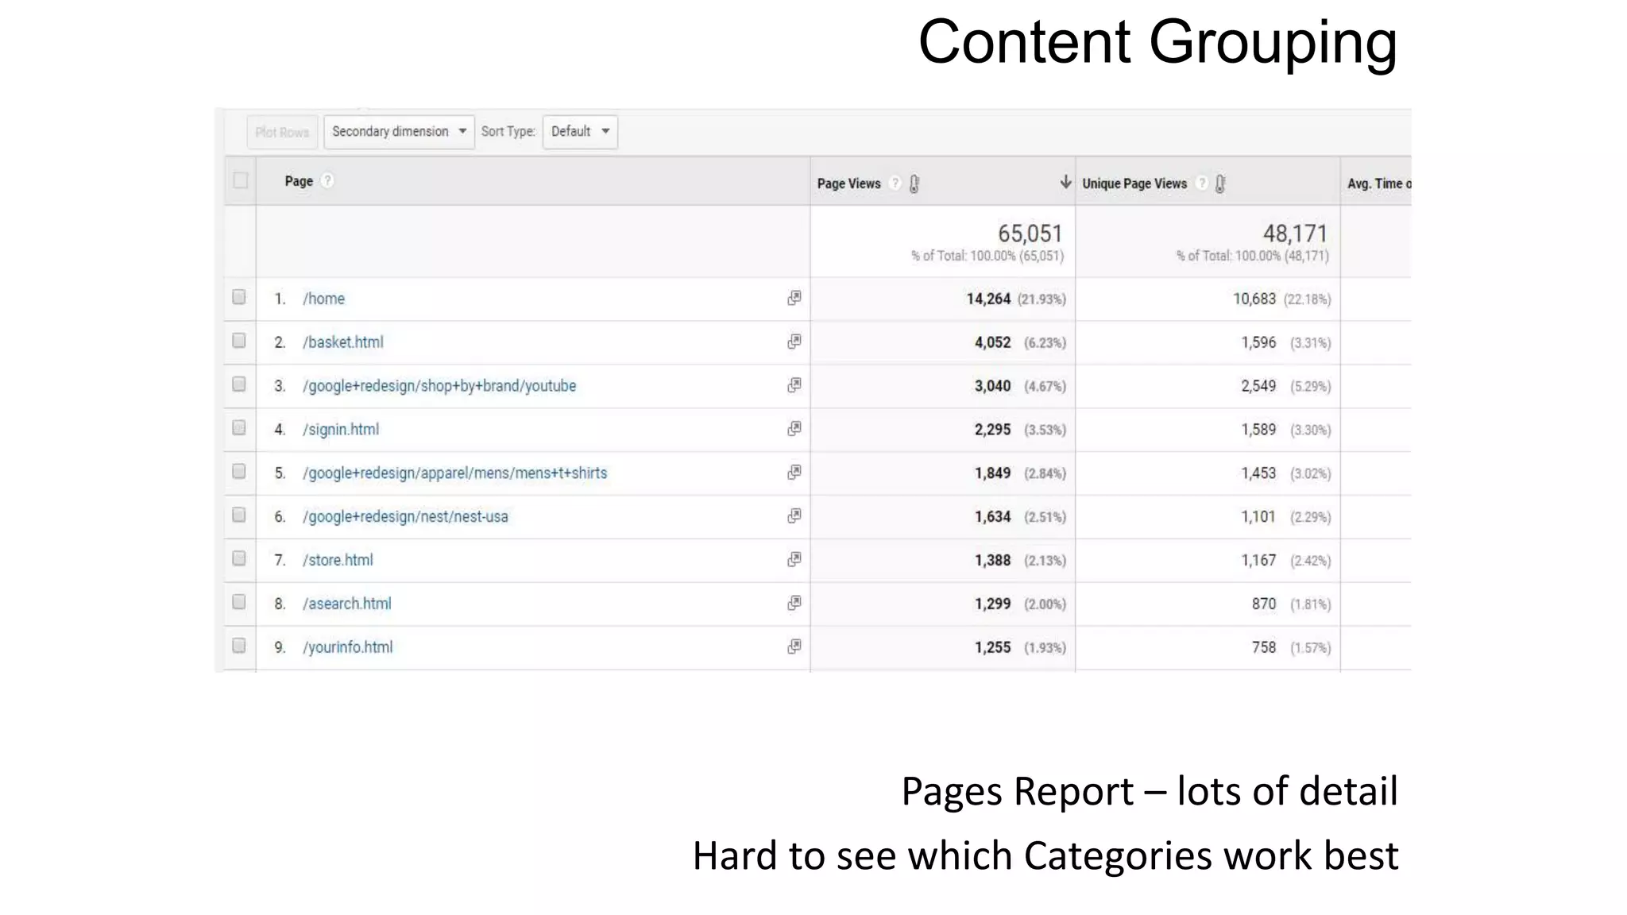Check the /home row checkbox
The image size is (1627, 915).
coord(239,297)
